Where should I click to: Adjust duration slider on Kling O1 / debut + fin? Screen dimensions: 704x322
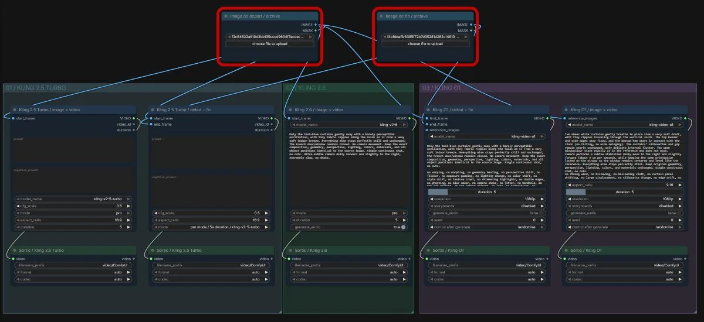[x=488, y=192]
